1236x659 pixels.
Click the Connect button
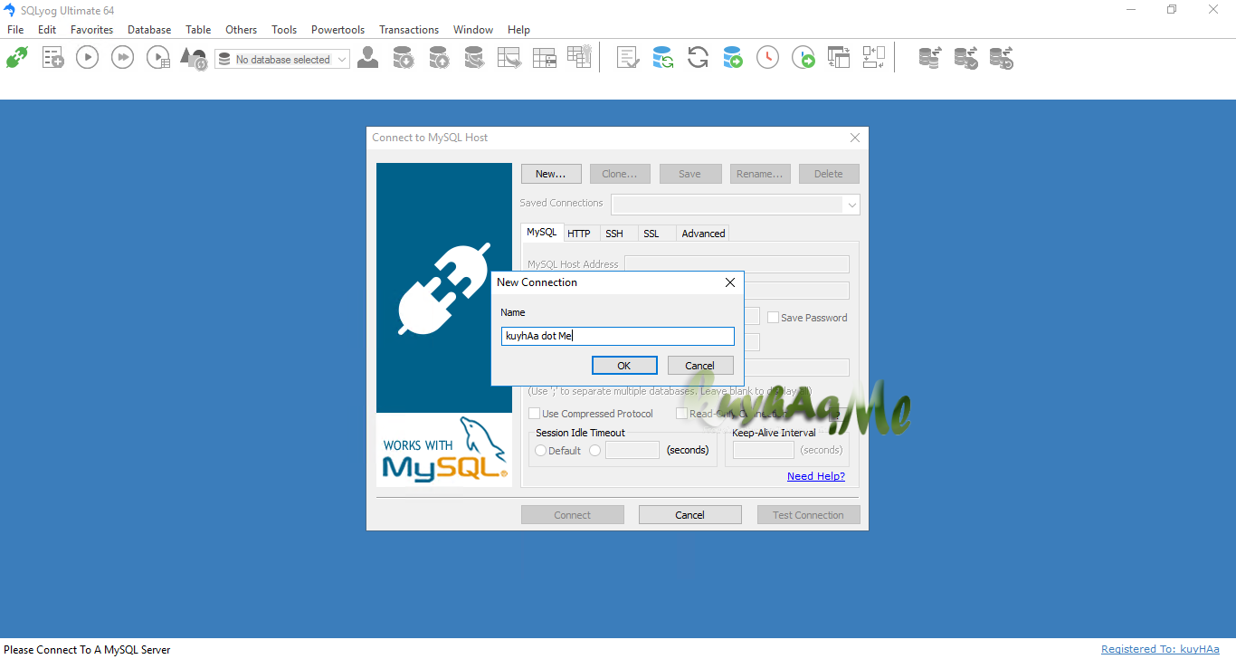pyautogui.click(x=573, y=515)
